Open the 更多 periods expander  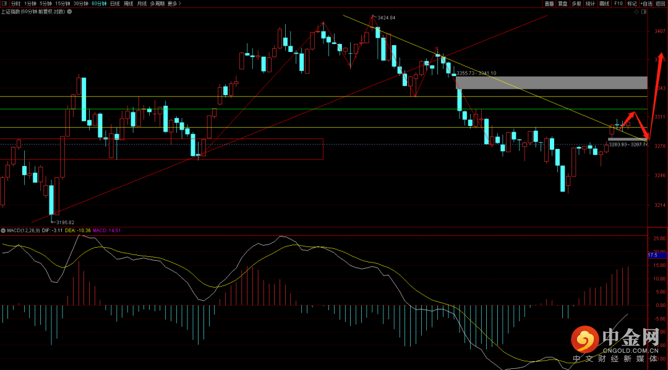[174, 4]
